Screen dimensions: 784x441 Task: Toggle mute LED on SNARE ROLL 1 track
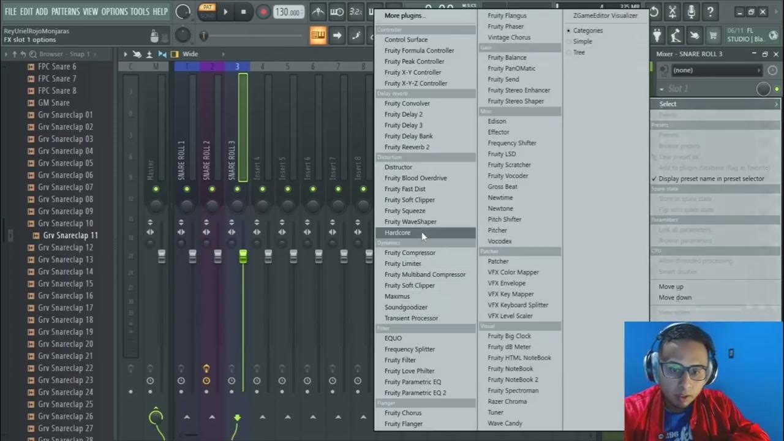pos(187,189)
